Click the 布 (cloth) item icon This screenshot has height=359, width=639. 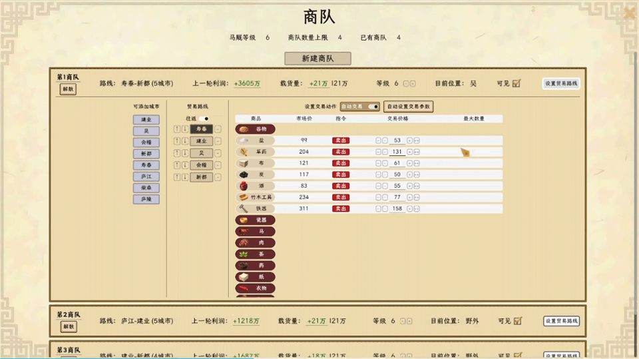pos(244,163)
